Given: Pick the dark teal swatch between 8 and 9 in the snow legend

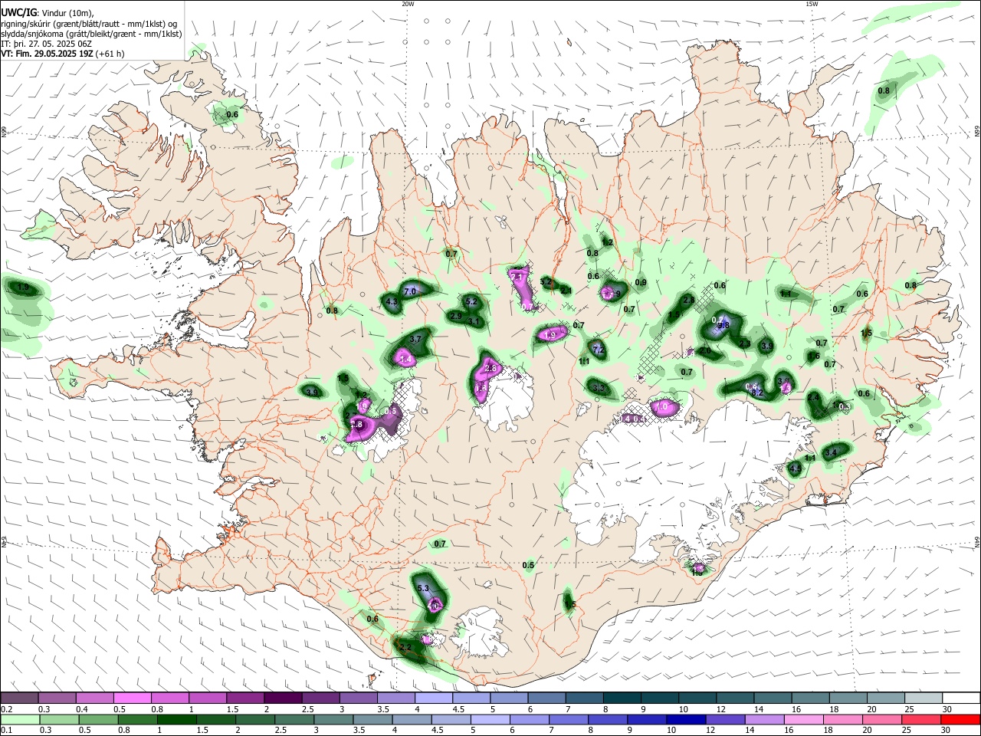Looking at the screenshot, I should (622, 698).
